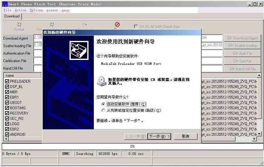Uncheck the SEC_RO partition checkbox

pyautogui.click(x=7, y=118)
